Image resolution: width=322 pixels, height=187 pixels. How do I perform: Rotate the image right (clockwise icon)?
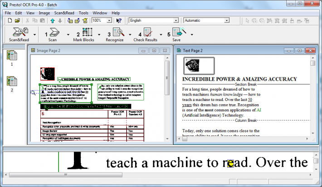(78, 21)
